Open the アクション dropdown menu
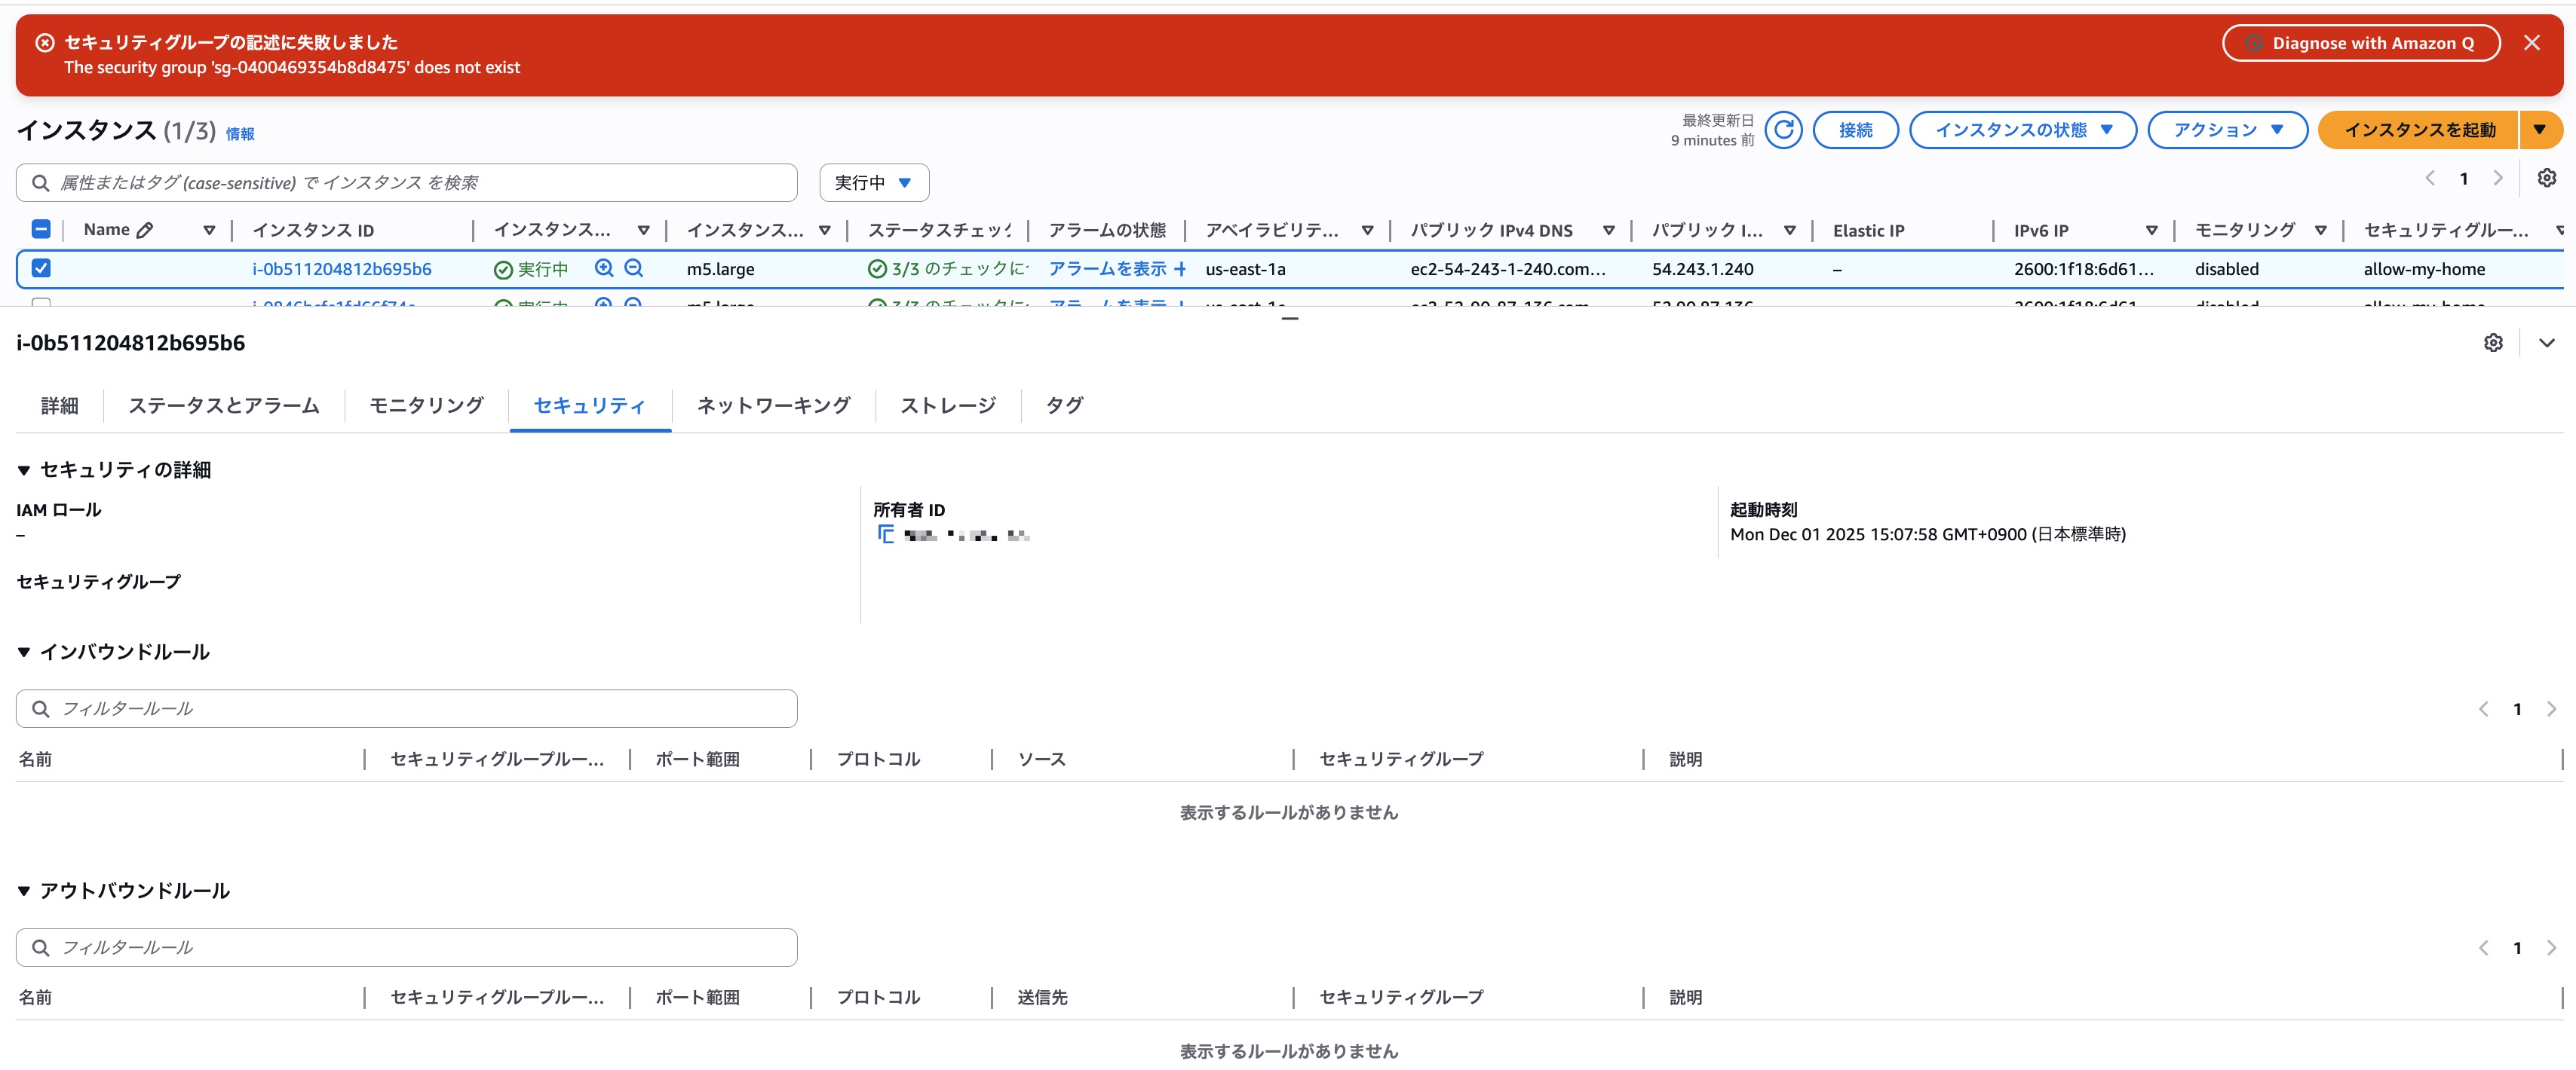This screenshot has width=2576, height=1070. [2227, 130]
